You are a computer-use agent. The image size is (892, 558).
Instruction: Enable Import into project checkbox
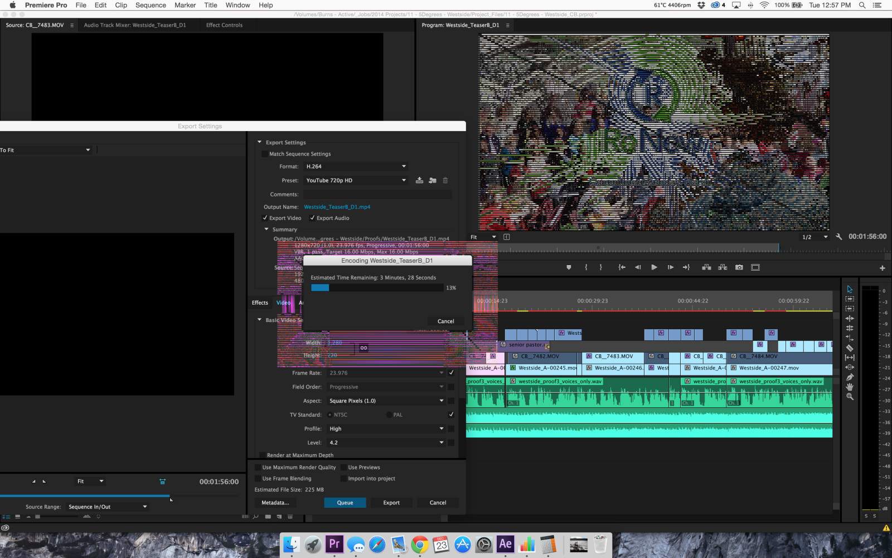click(x=343, y=479)
